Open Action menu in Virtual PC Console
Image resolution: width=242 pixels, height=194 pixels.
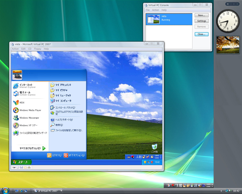pyautogui.click(x=156, y=10)
